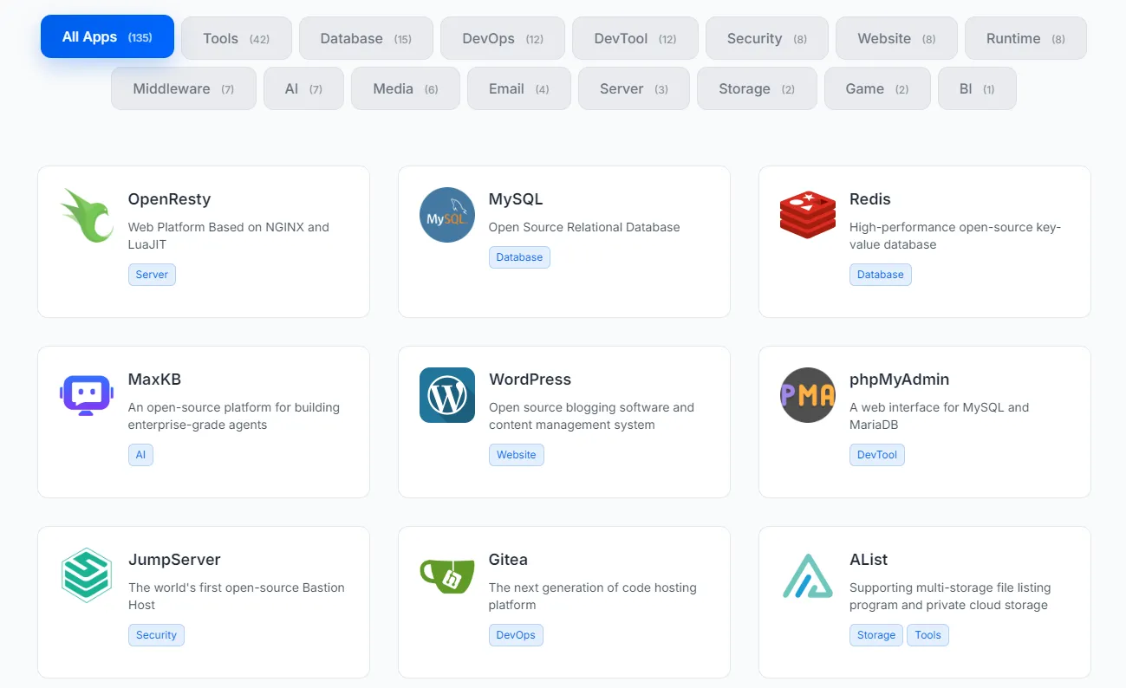This screenshot has width=1126, height=688.
Task: Show the Security category apps
Action: (766, 38)
